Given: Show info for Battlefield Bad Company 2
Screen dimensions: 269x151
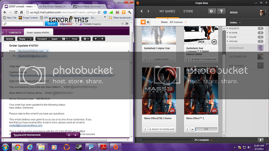Looking at the screenshot, I should click(188, 59).
